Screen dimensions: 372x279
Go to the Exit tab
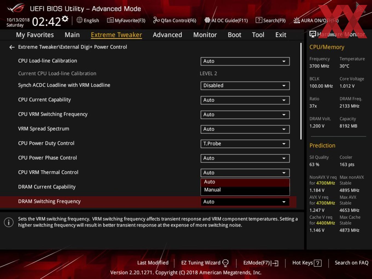pos(281,35)
